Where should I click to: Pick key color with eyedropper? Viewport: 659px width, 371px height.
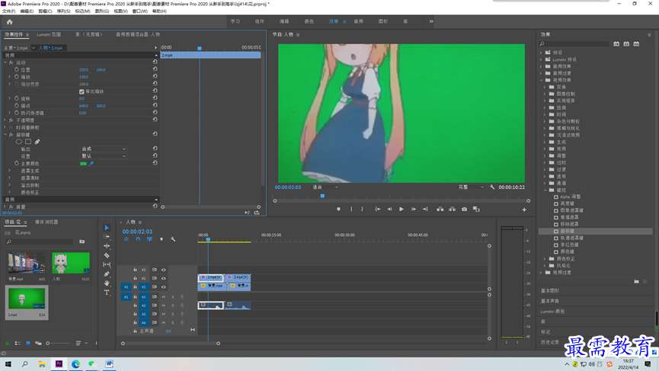click(x=91, y=164)
